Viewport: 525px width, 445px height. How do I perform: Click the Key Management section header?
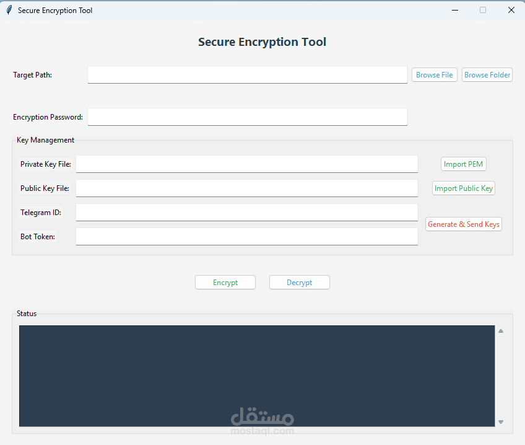45,140
